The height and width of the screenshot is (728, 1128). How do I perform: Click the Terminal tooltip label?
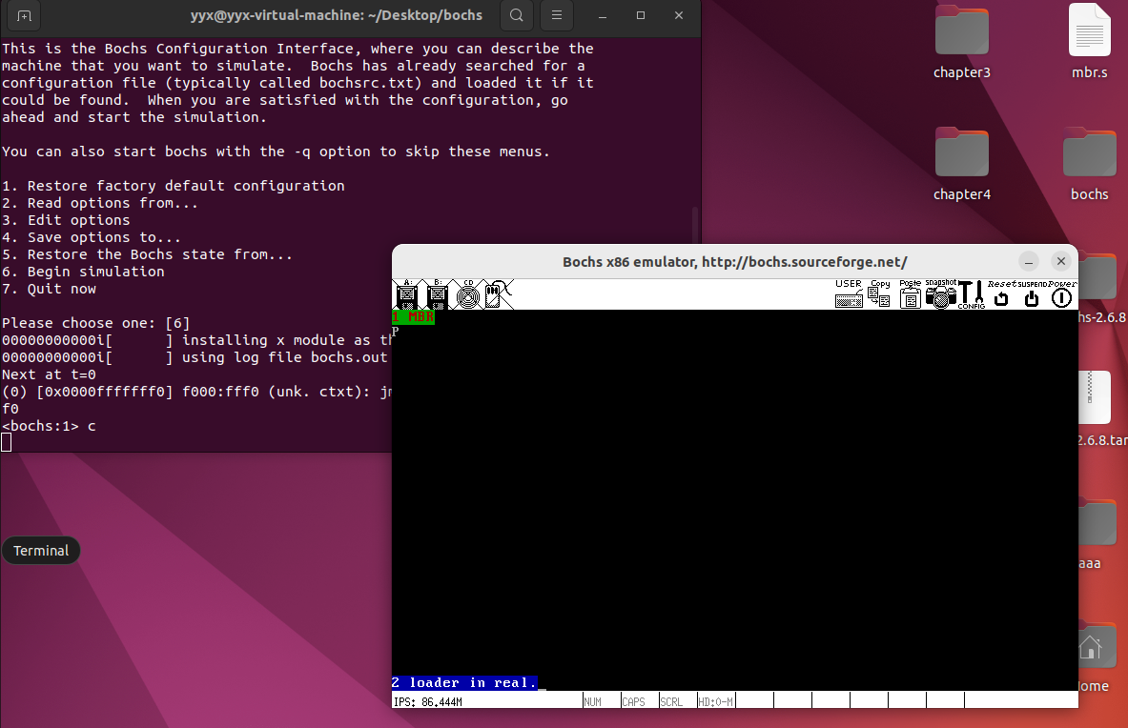41,551
